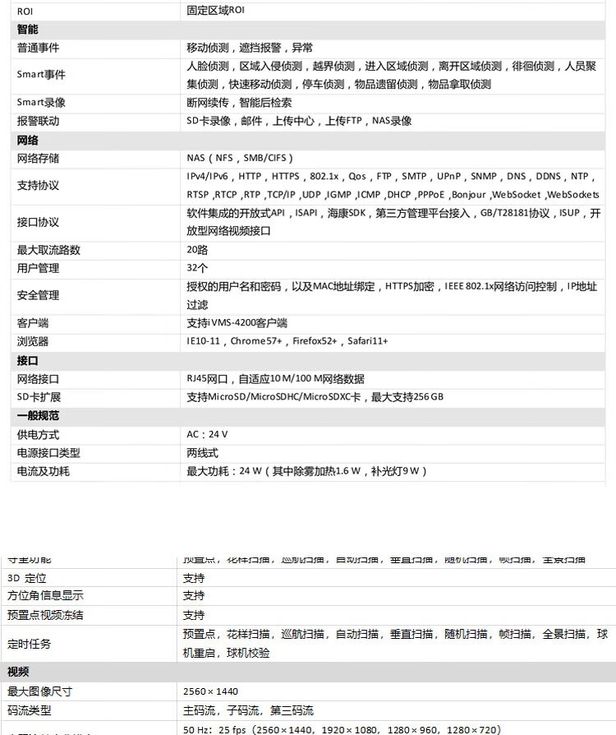Select the 一般规范 section header
Image resolution: width=616 pixels, height=735 pixels.
38,416
